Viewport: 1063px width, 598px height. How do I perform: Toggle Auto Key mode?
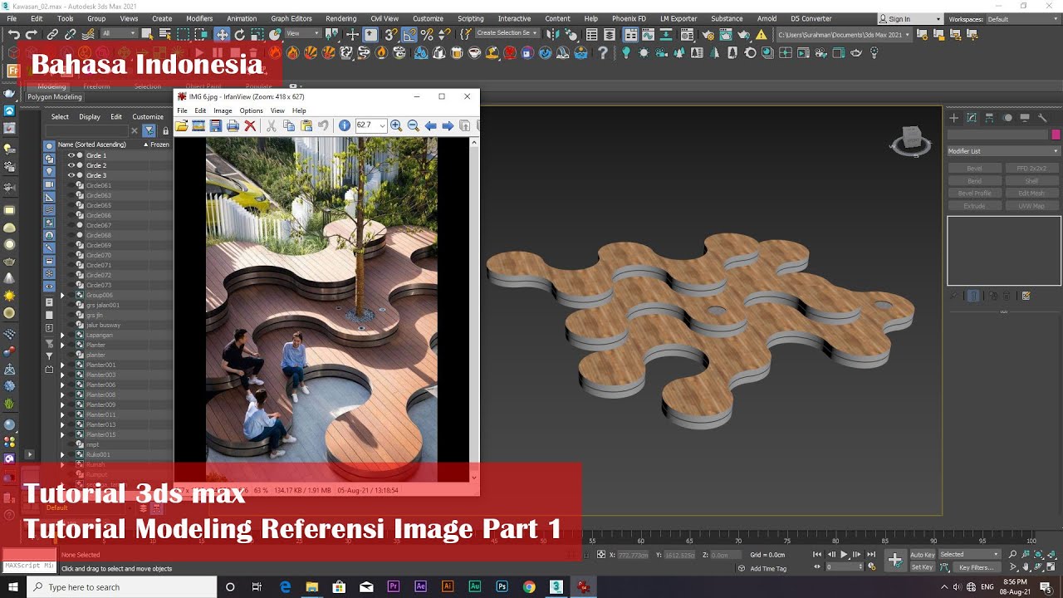(x=923, y=555)
